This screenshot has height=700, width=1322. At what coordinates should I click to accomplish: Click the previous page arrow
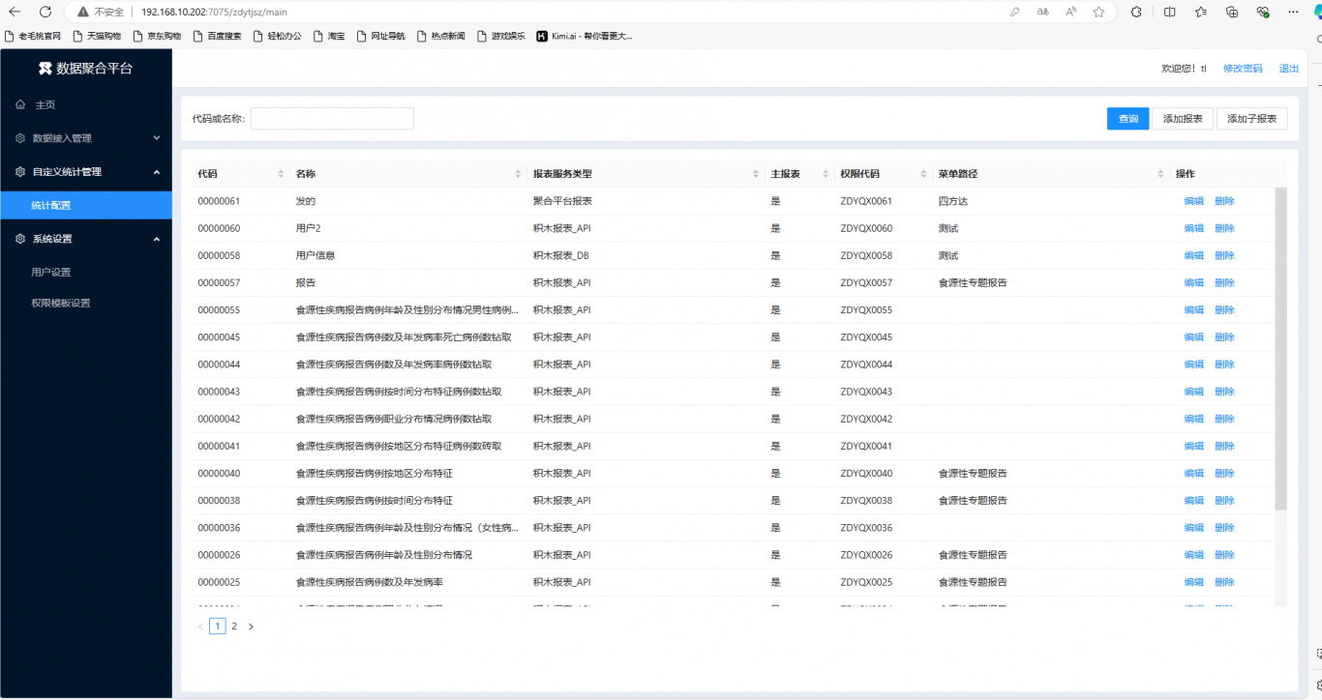[200, 627]
